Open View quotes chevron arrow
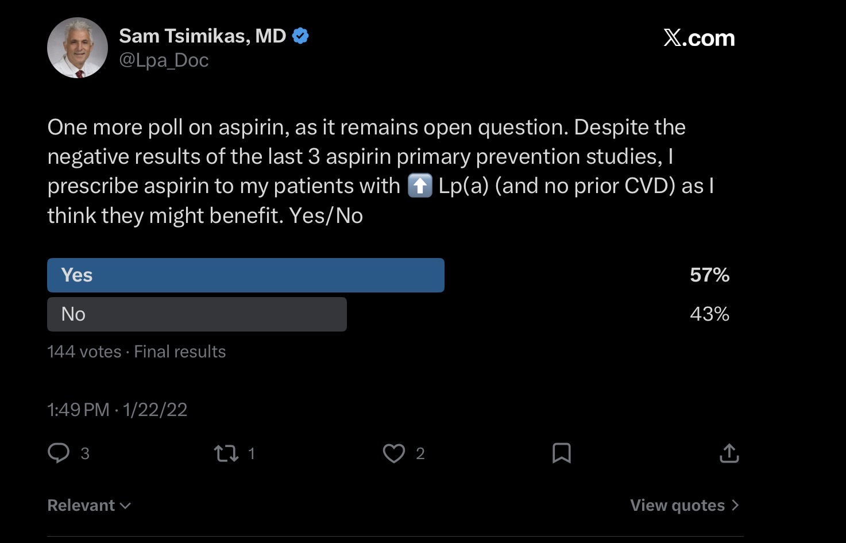Image resolution: width=846 pixels, height=543 pixels. [x=735, y=506]
